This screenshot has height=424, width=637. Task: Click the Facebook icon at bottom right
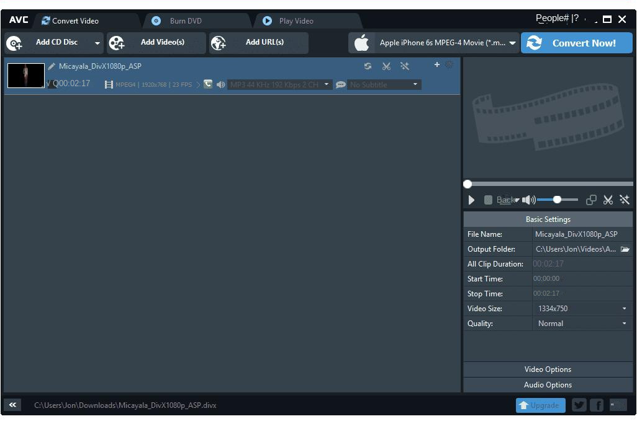tap(597, 405)
